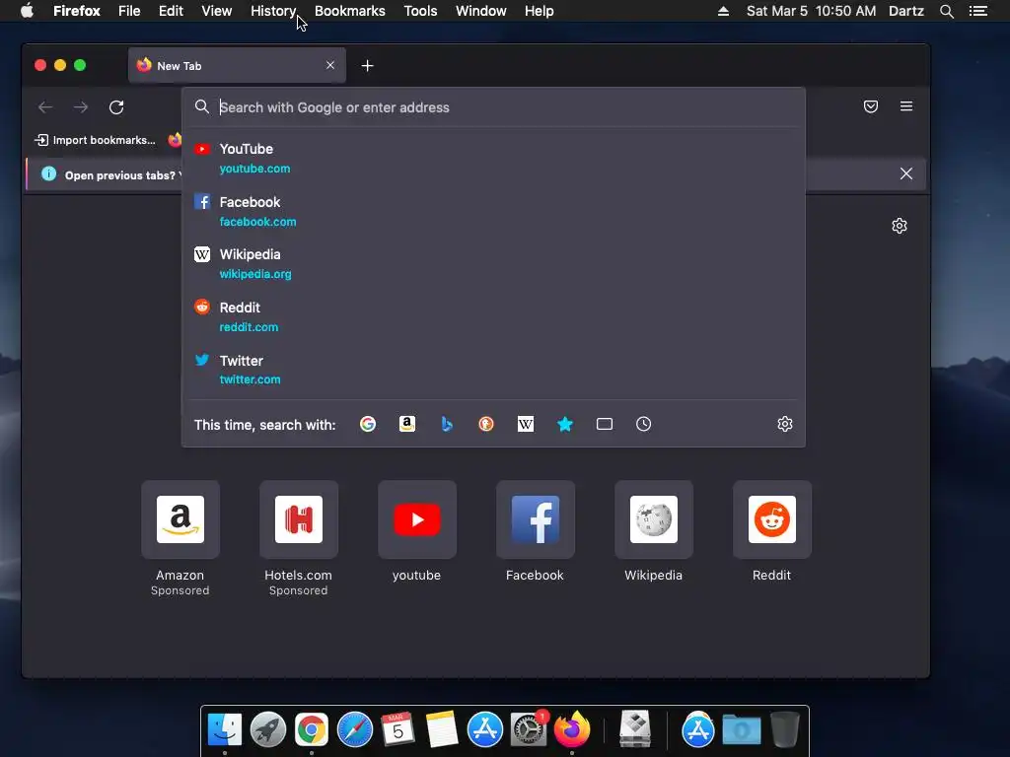Click the eject icon in menu bar

point(723,11)
